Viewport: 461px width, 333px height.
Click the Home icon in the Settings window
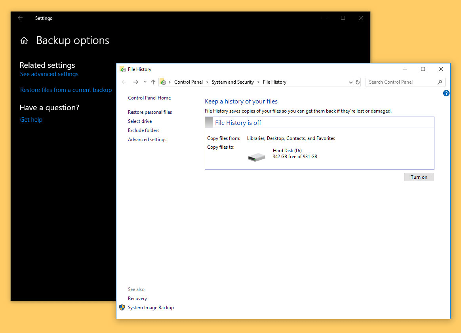click(x=24, y=40)
